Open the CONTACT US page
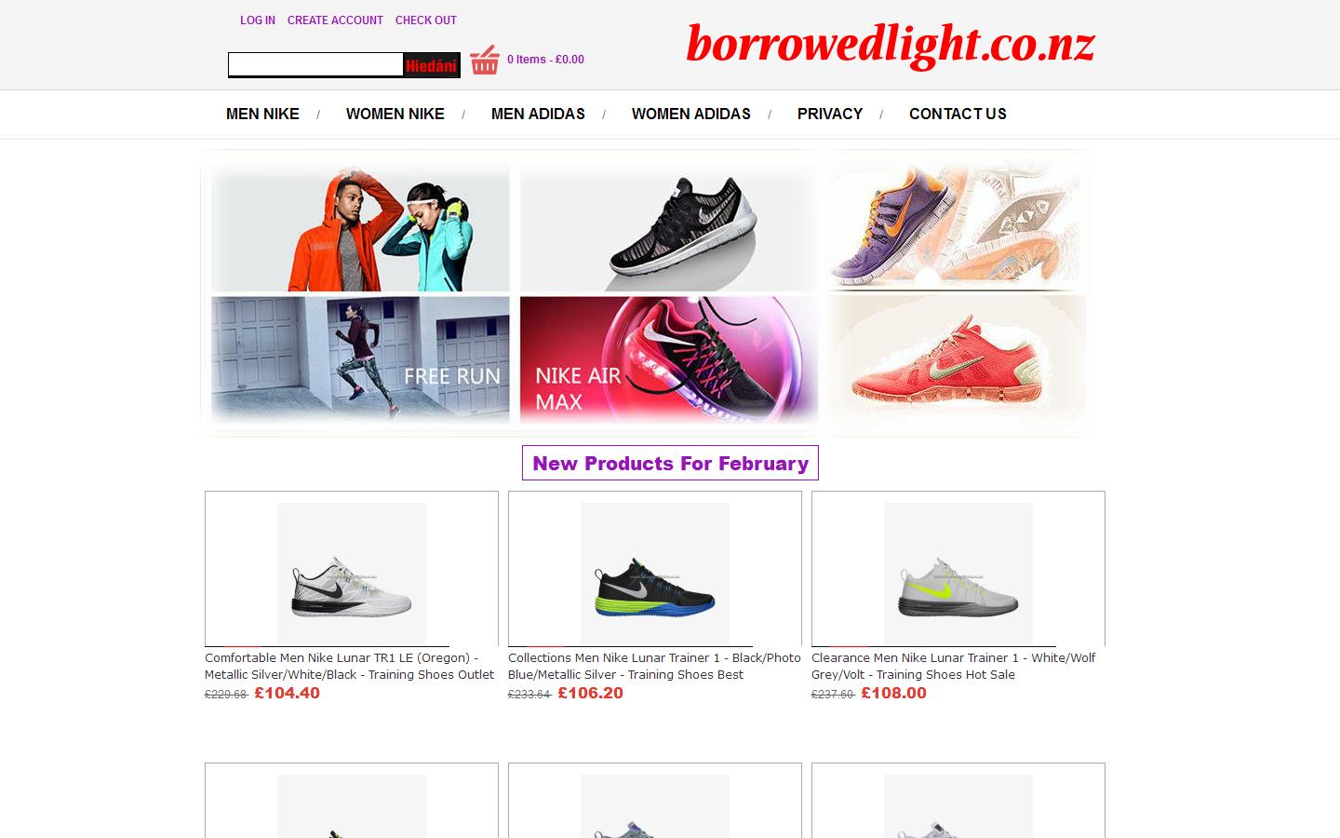The height and width of the screenshot is (838, 1340). (958, 114)
